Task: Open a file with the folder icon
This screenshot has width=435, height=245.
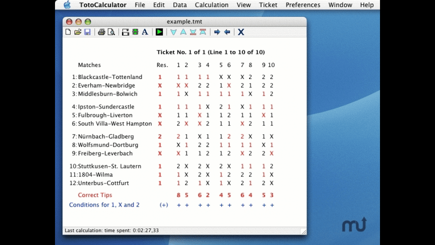Action: (77, 32)
